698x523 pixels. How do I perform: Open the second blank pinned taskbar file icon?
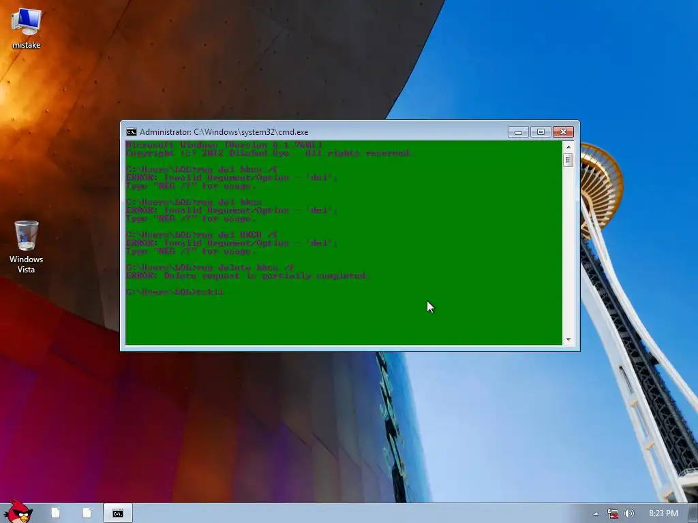[87, 513]
